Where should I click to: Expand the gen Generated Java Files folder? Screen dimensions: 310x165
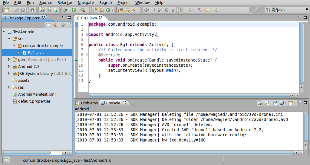coord(9,59)
